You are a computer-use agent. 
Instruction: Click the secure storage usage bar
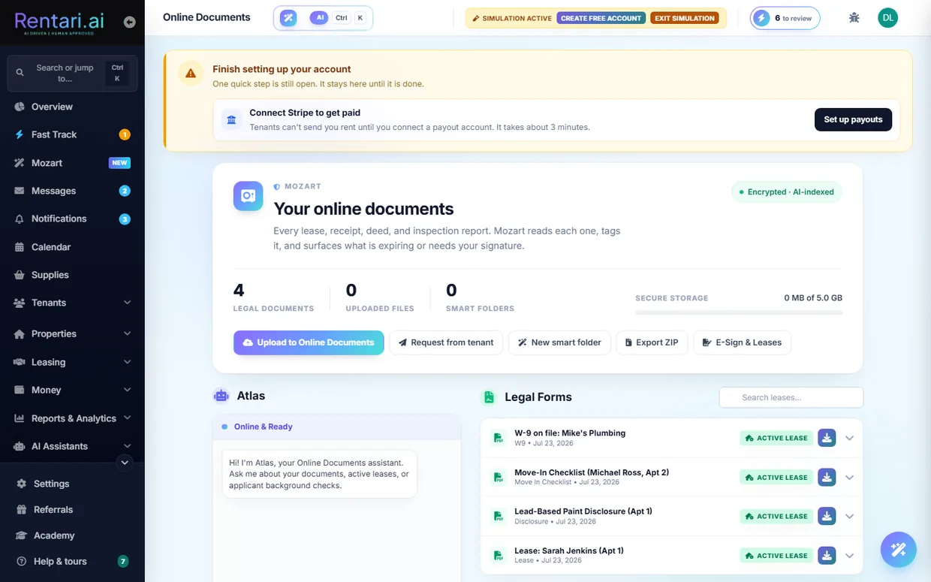[739, 312]
